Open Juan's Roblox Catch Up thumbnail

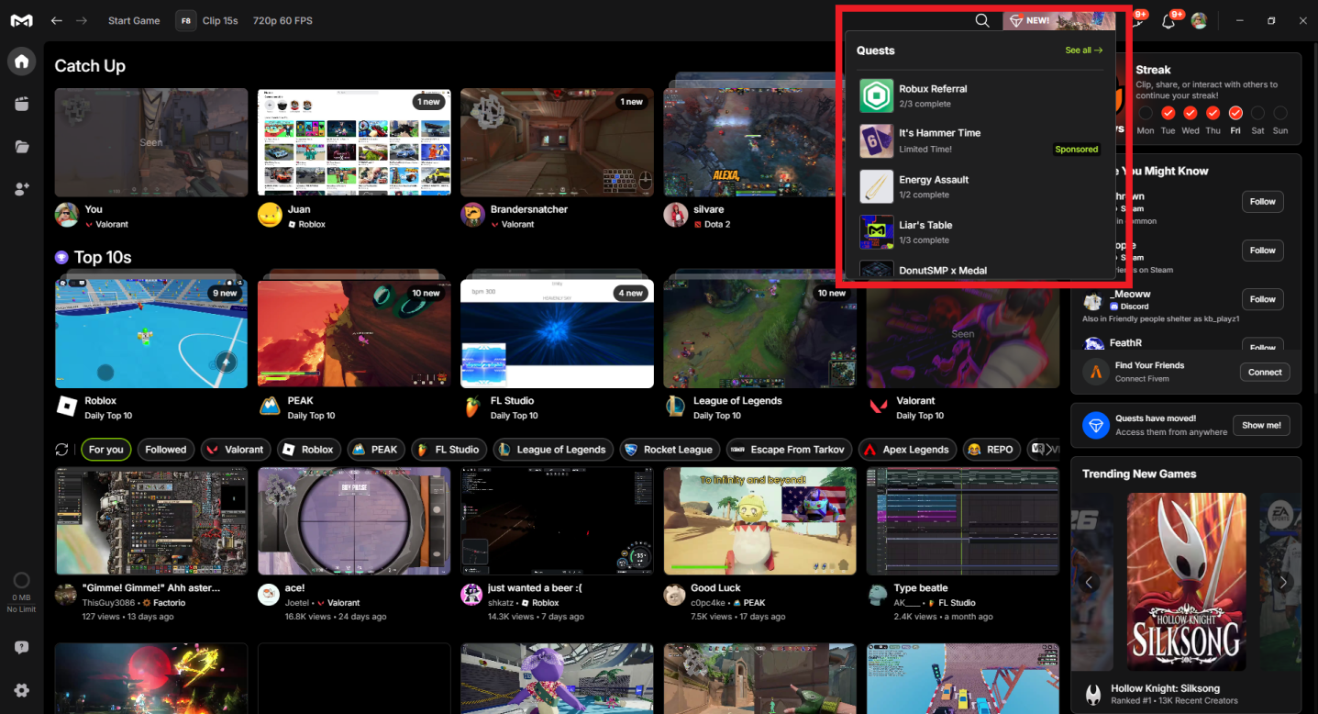[354, 142]
